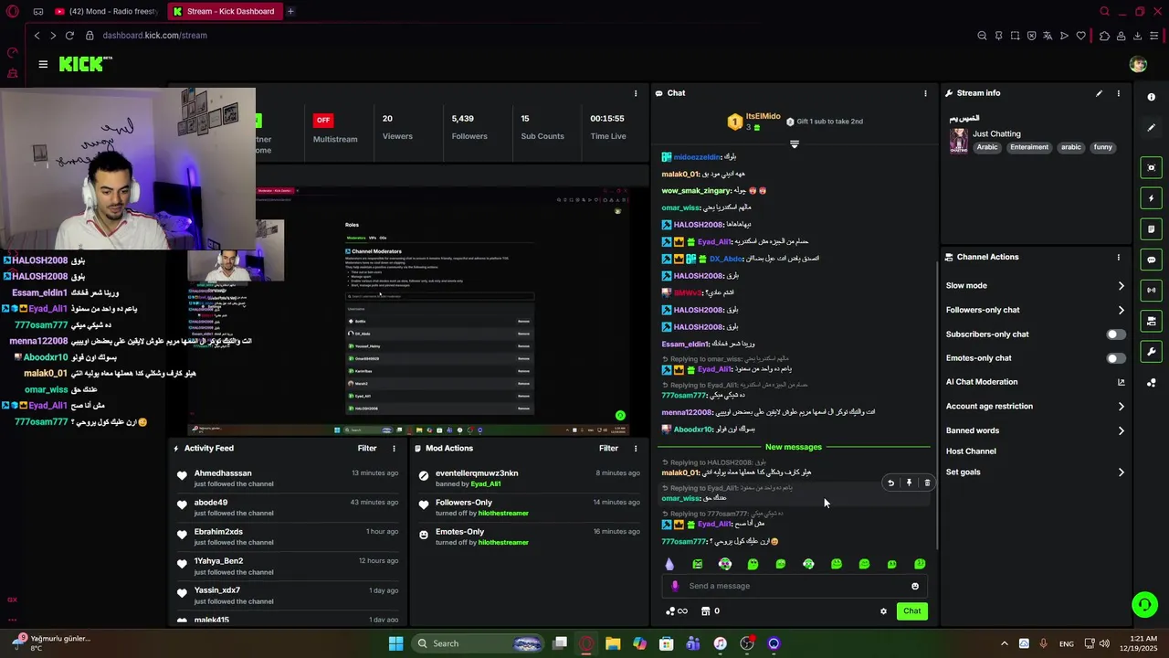Screen dimensions: 1169x658
Task: Expand Followers-only chat settings
Action: pyautogui.click(x=1035, y=310)
